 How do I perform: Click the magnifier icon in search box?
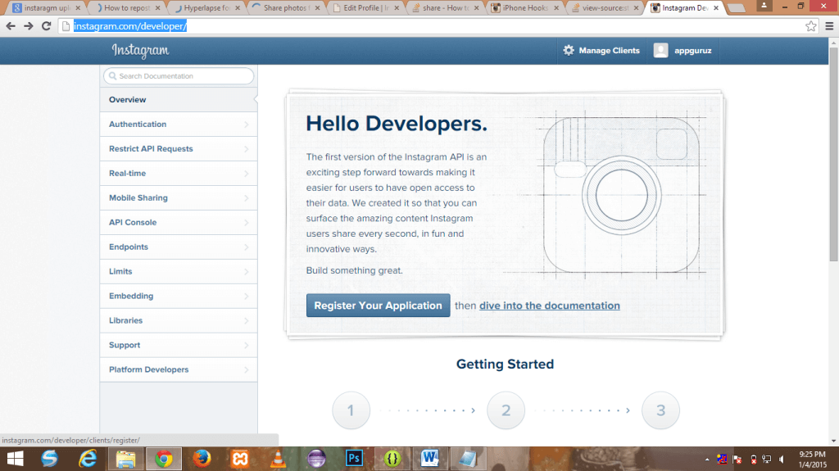[x=113, y=76]
